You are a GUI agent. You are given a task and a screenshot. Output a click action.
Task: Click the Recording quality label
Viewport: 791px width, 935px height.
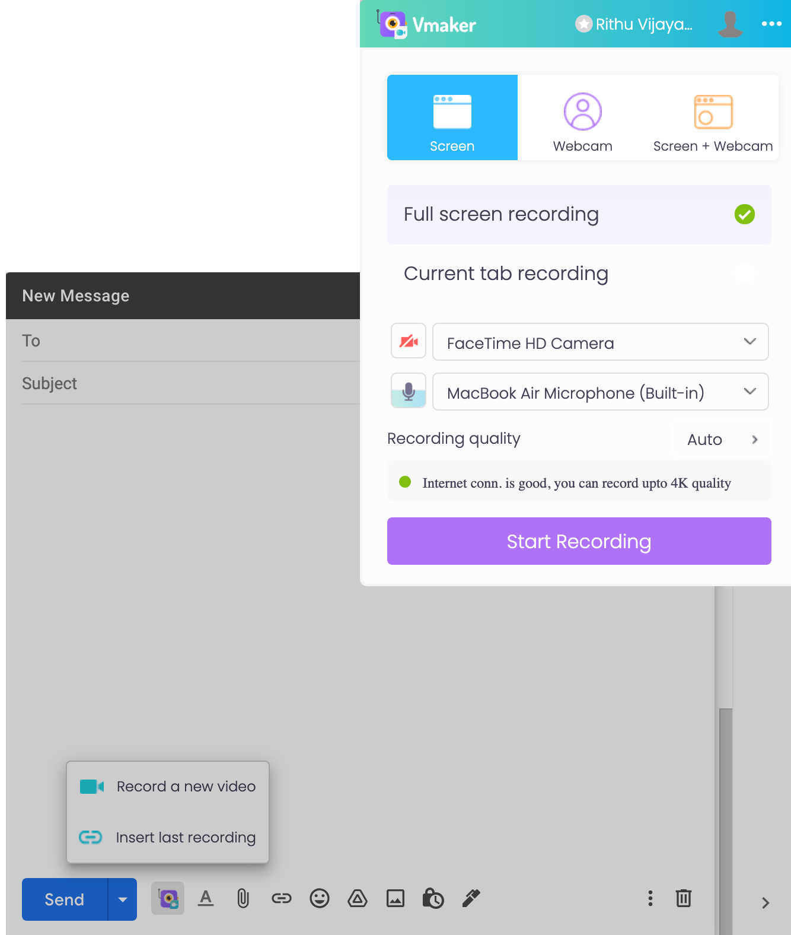click(454, 438)
